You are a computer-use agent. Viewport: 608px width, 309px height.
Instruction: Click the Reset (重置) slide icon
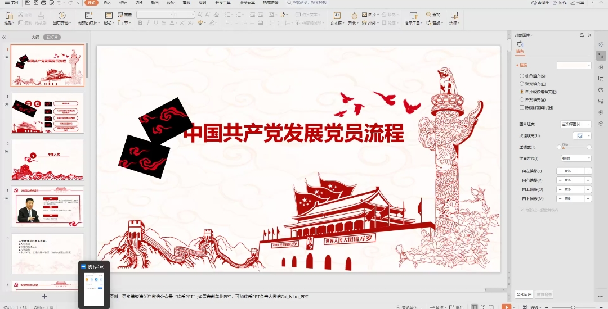pos(120,14)
